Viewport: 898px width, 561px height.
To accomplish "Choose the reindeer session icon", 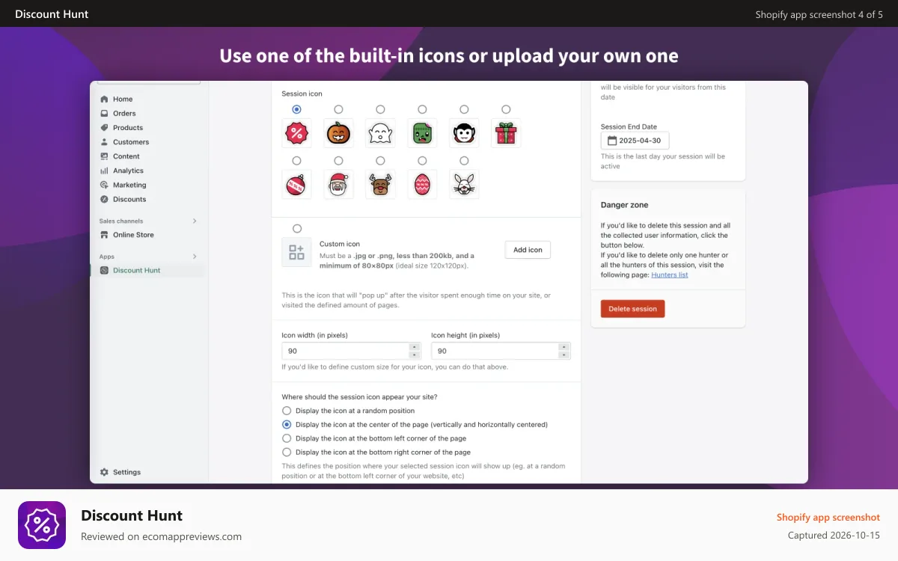I will 380,184.
